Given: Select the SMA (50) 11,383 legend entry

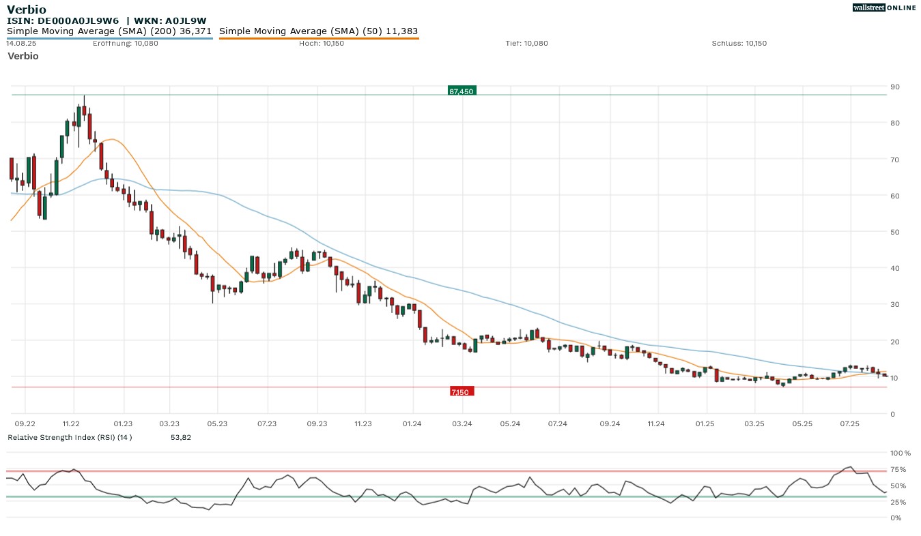Looking at the screenshot, I should [318, 31].
